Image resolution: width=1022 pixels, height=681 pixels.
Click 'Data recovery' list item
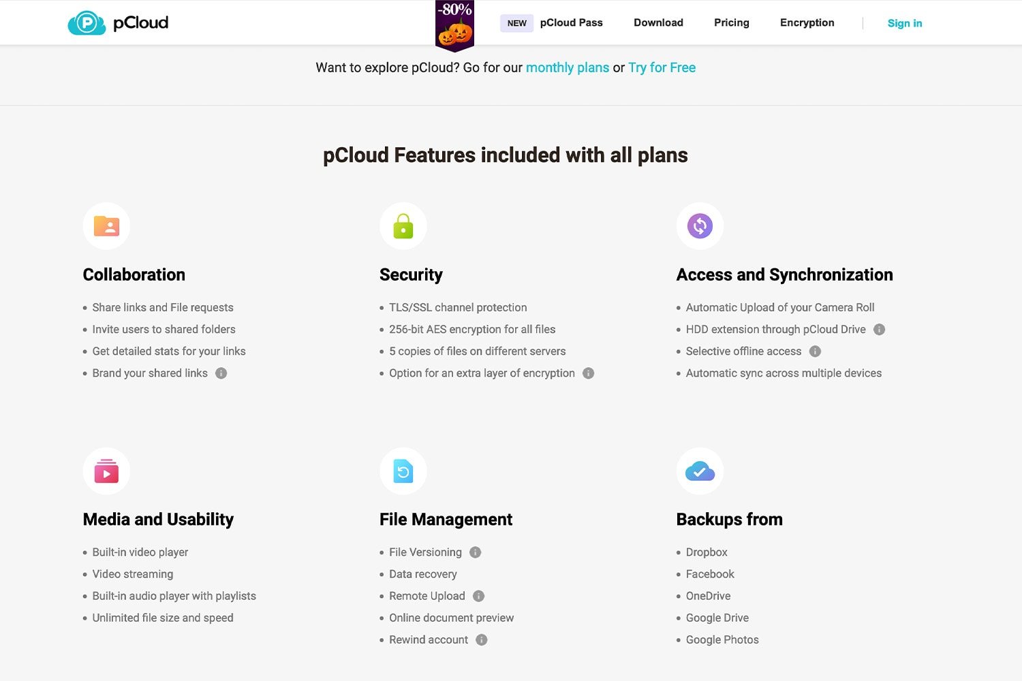(423, 574)
